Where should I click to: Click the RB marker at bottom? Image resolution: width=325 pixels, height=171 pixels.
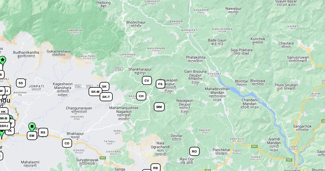point(155,168)
